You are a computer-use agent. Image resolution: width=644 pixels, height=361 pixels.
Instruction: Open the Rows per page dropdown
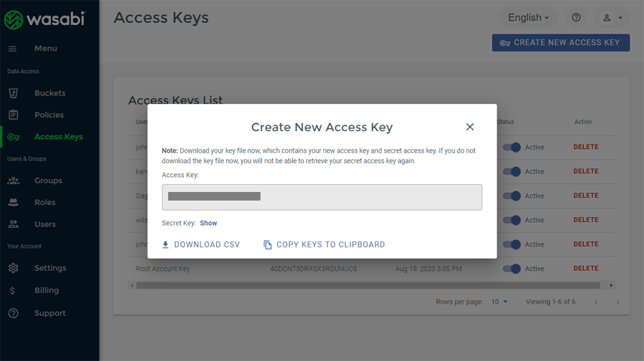pyautogui.click(x=499, y=302)
